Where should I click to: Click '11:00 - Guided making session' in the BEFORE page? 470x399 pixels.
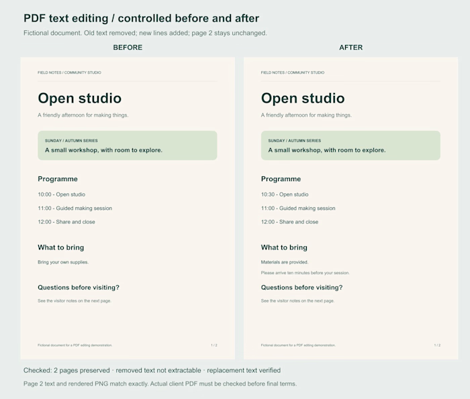[75, 209]
